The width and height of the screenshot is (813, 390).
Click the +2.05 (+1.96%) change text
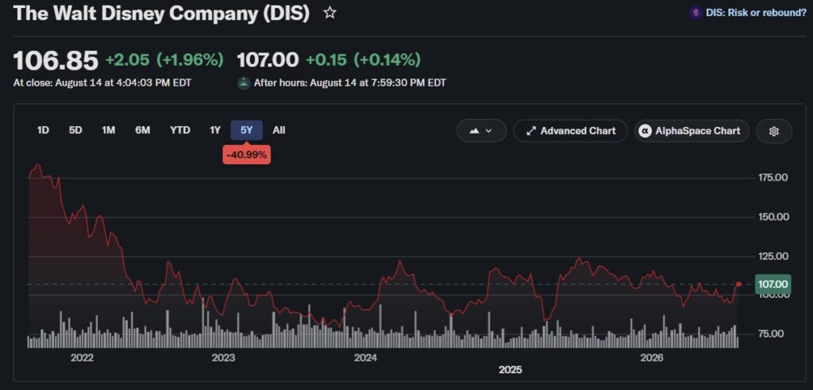coord(164,60)
